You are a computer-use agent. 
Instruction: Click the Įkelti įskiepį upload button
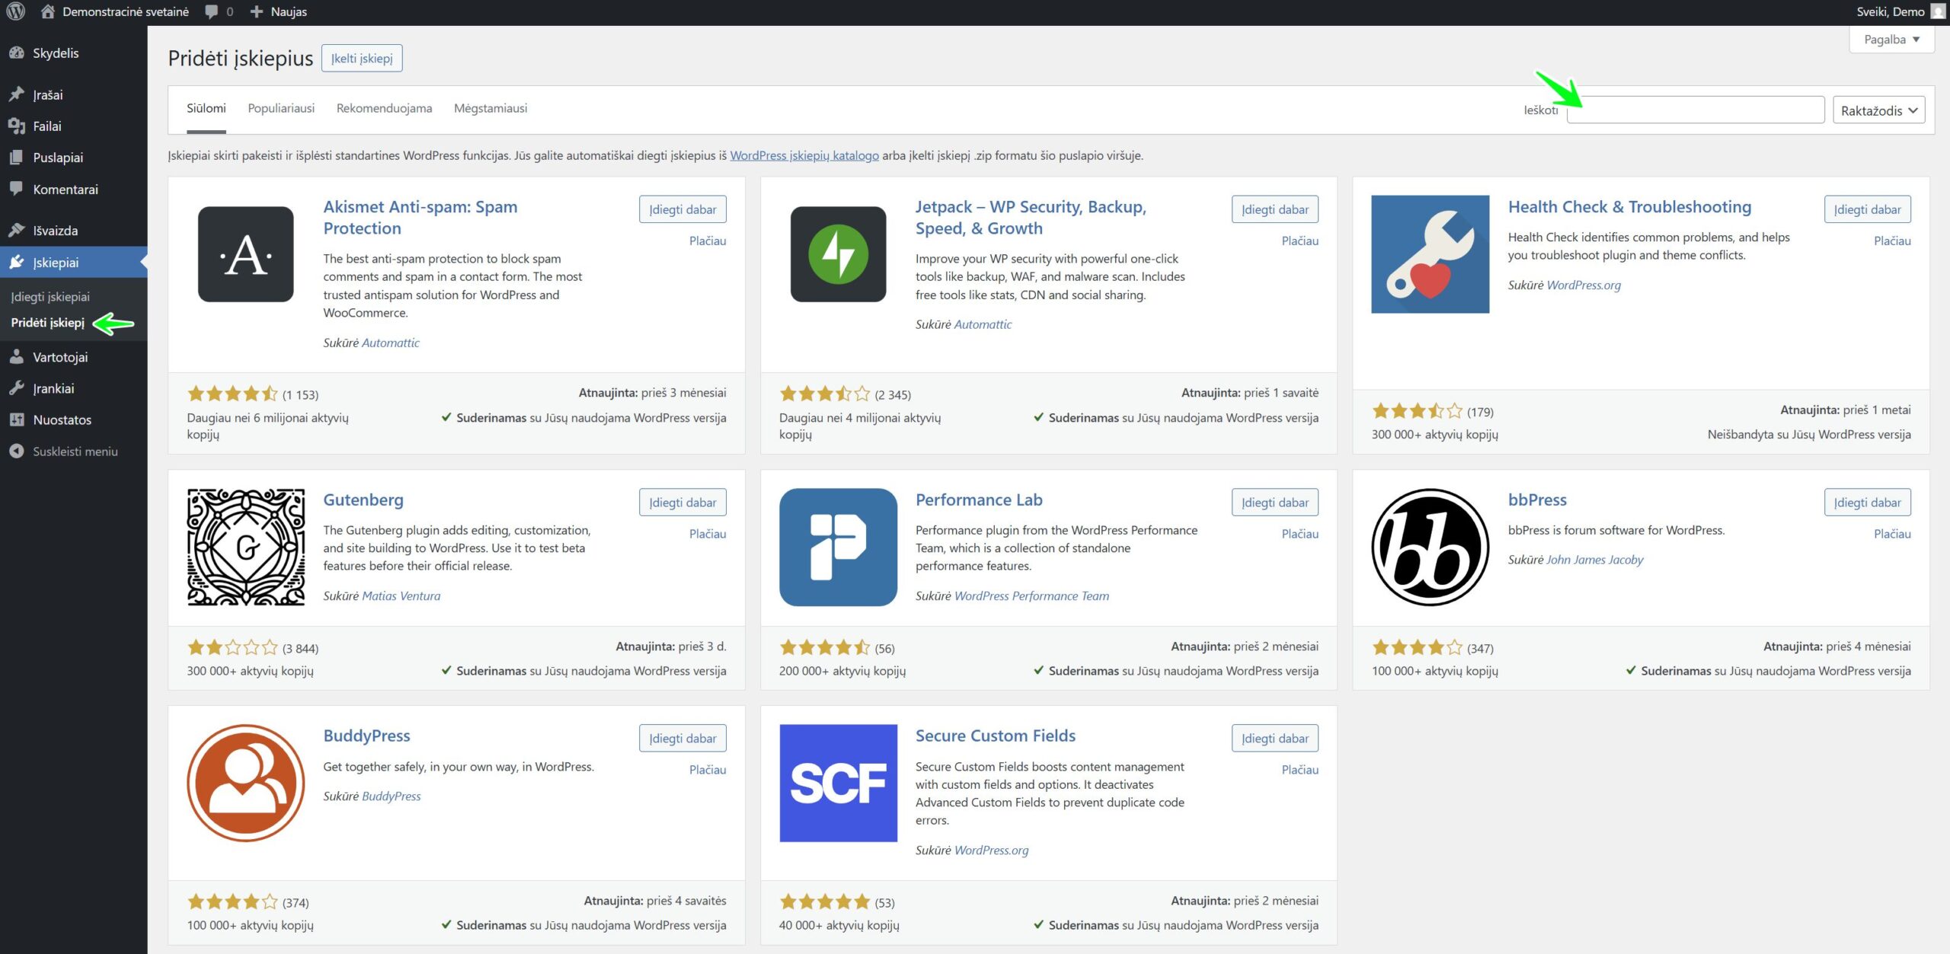[362, 59]
